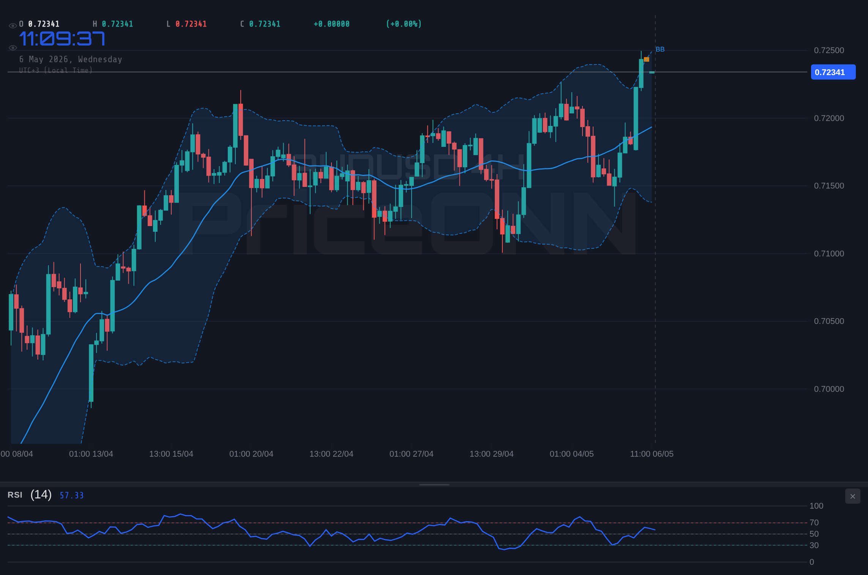The height and width of the screenshot is (575, 868).
Task: Toggle eye icon beside OHLC values
Action: 13,26
